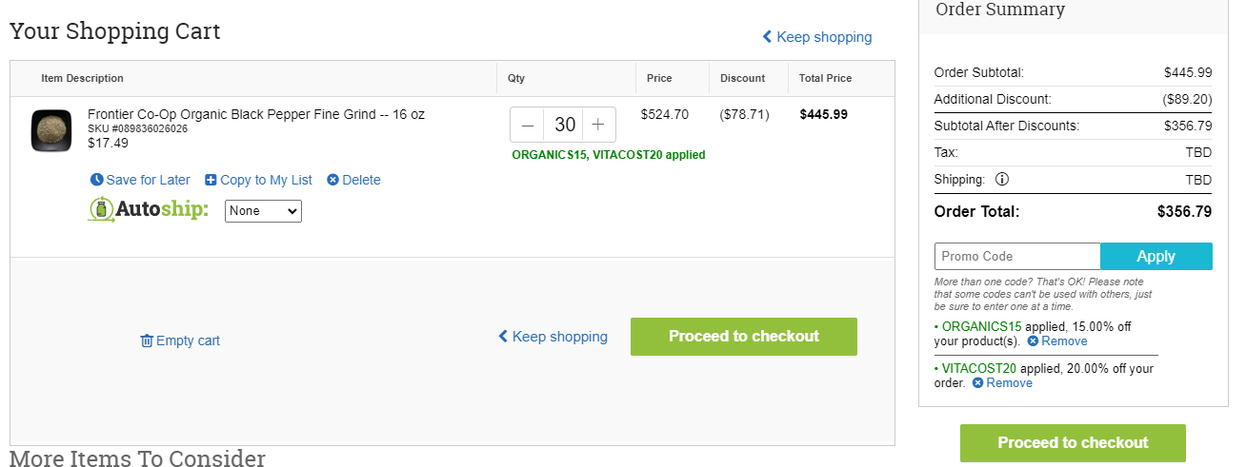Open the Autoship frequency dropdown
This screenshot has height=467, width=1246.
click(263, 210)
